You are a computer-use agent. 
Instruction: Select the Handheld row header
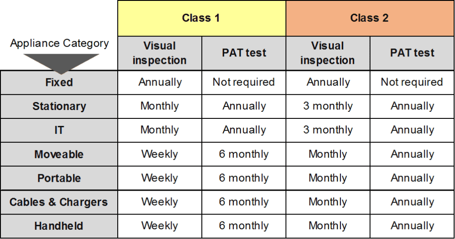59,226
